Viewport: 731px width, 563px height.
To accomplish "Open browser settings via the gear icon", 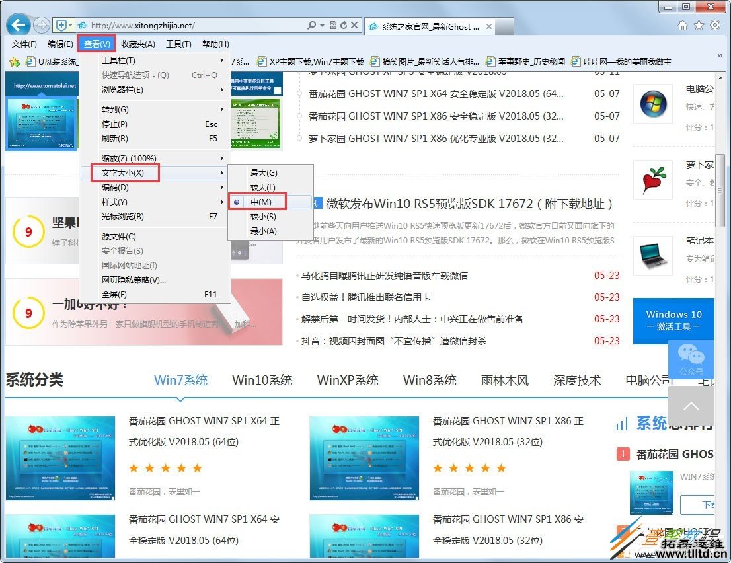I will [714, 24].
